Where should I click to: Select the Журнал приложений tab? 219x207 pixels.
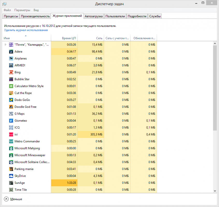(67, 16)
